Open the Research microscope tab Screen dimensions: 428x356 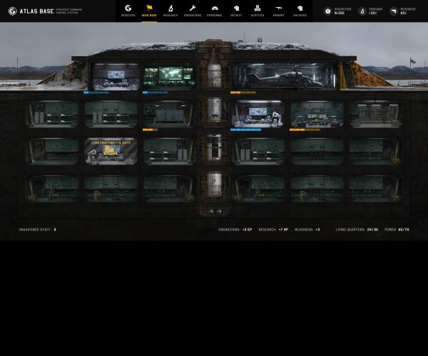click(x=170, y=11)
